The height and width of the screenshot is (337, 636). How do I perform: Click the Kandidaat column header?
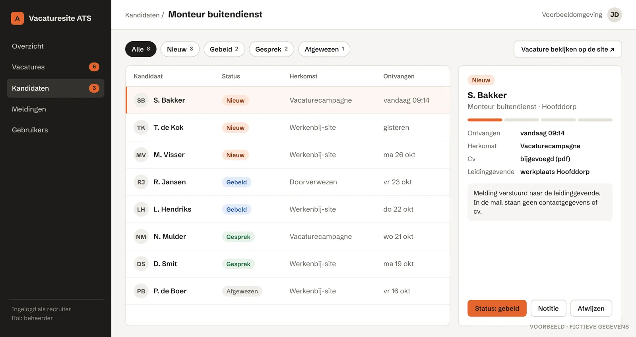(148, 76)
